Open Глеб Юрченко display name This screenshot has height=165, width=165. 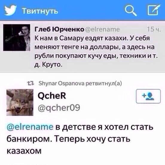coord(59,29)
